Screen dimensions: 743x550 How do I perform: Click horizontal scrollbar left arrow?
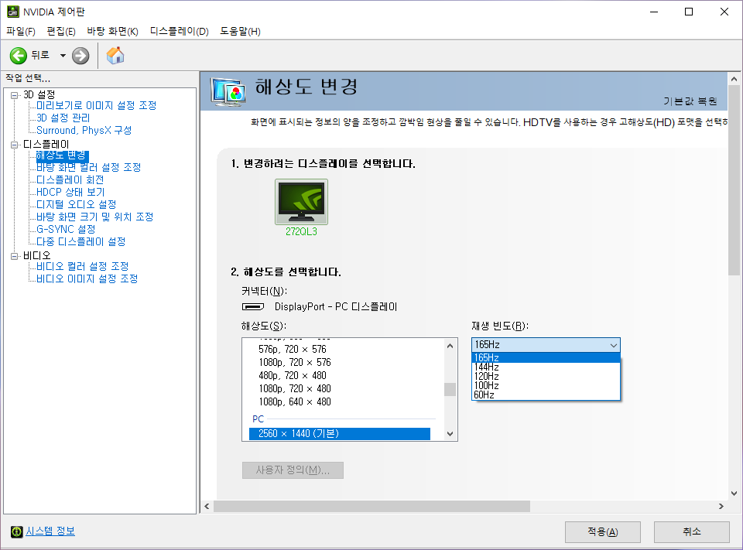[207, 507]
